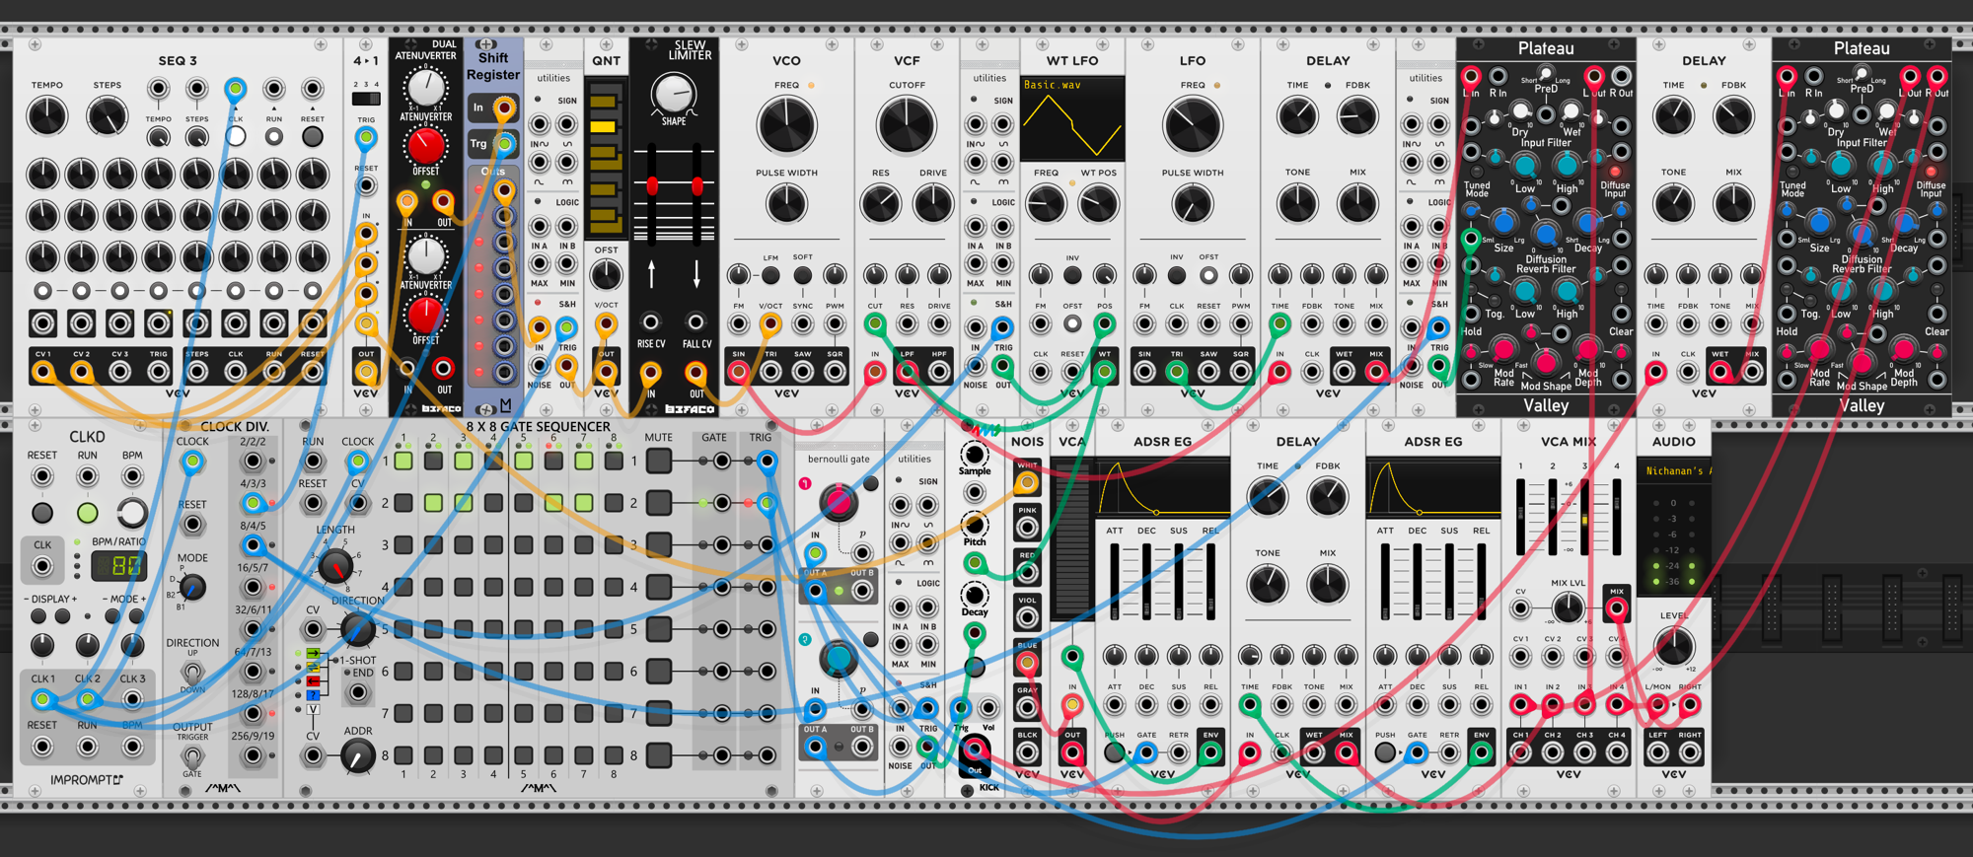Adjust the WT LFO WT POS knob
This screenshot has width=1973, height=857.
(1098, 204)
